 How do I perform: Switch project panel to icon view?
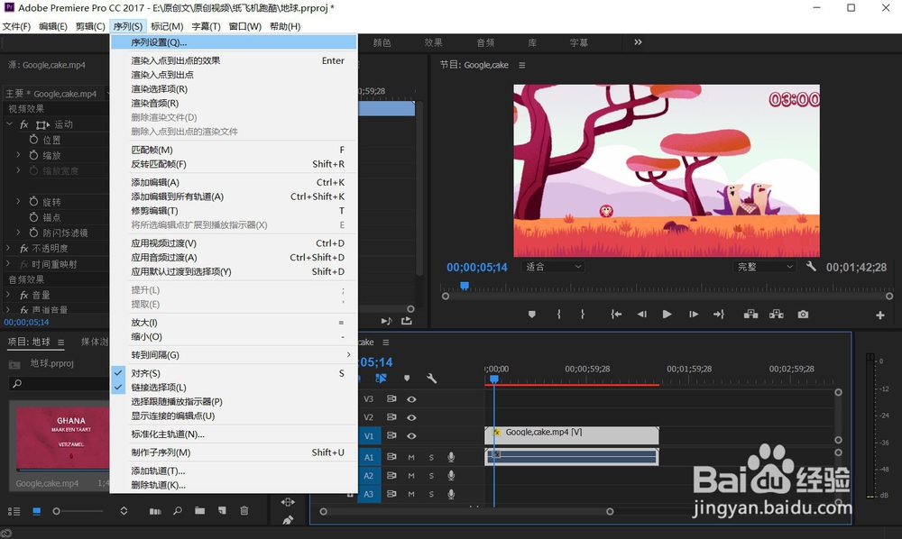(x=37, y=511)
